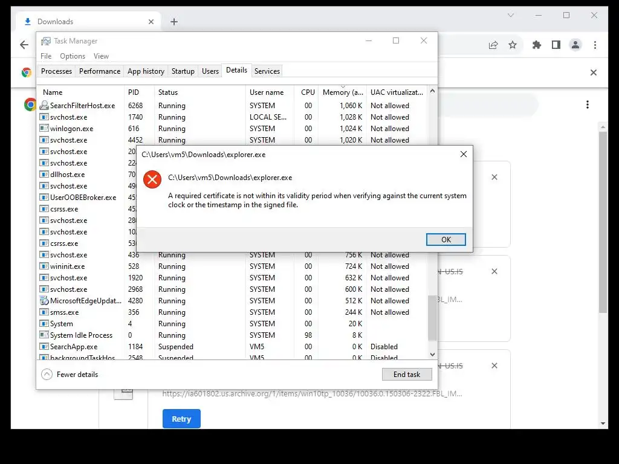The width and height of the screenshot is (619, 464).
Task: Select svchost.exe row with PID 4452
Action: pyautogui.click(x=232, y=140)
